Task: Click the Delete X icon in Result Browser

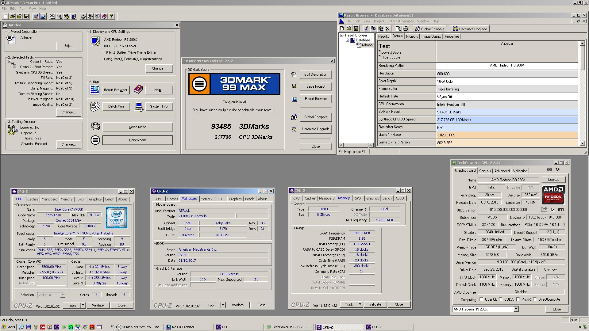Action: coord(387,29)
